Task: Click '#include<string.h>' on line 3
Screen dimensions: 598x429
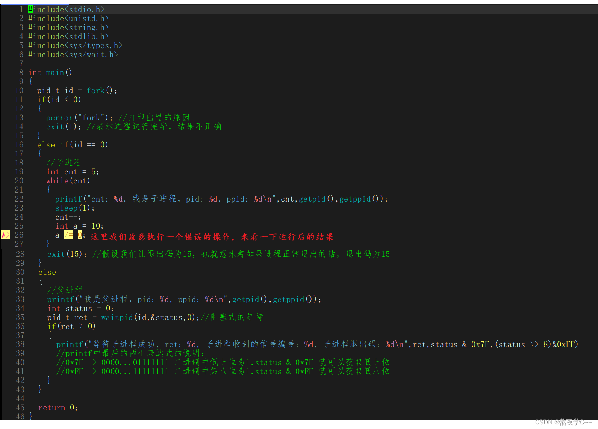Action: tap(68, 27)
